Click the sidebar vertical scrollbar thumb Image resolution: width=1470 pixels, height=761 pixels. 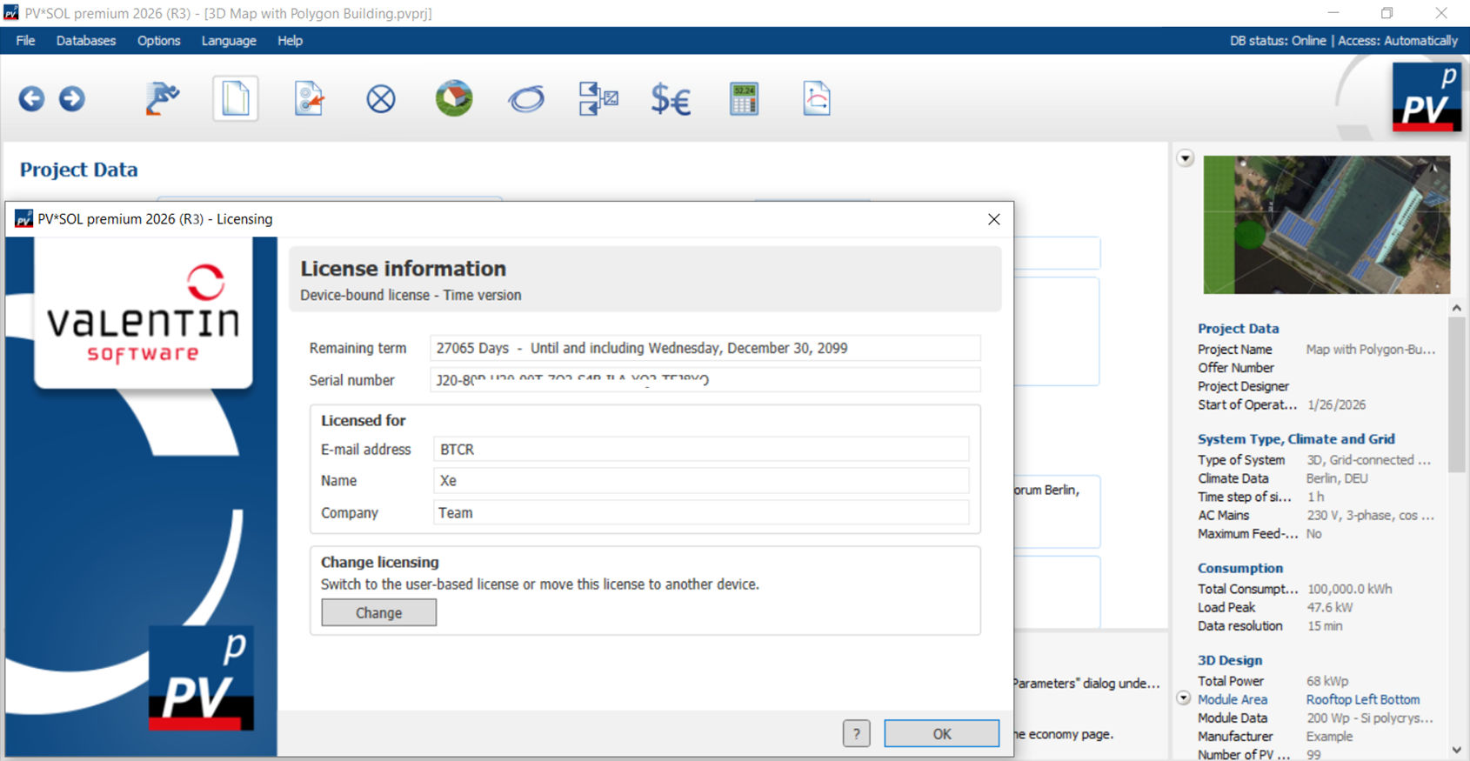(1456, 395)
